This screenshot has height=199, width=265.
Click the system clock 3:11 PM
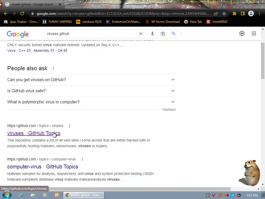(x=252, y=195)
